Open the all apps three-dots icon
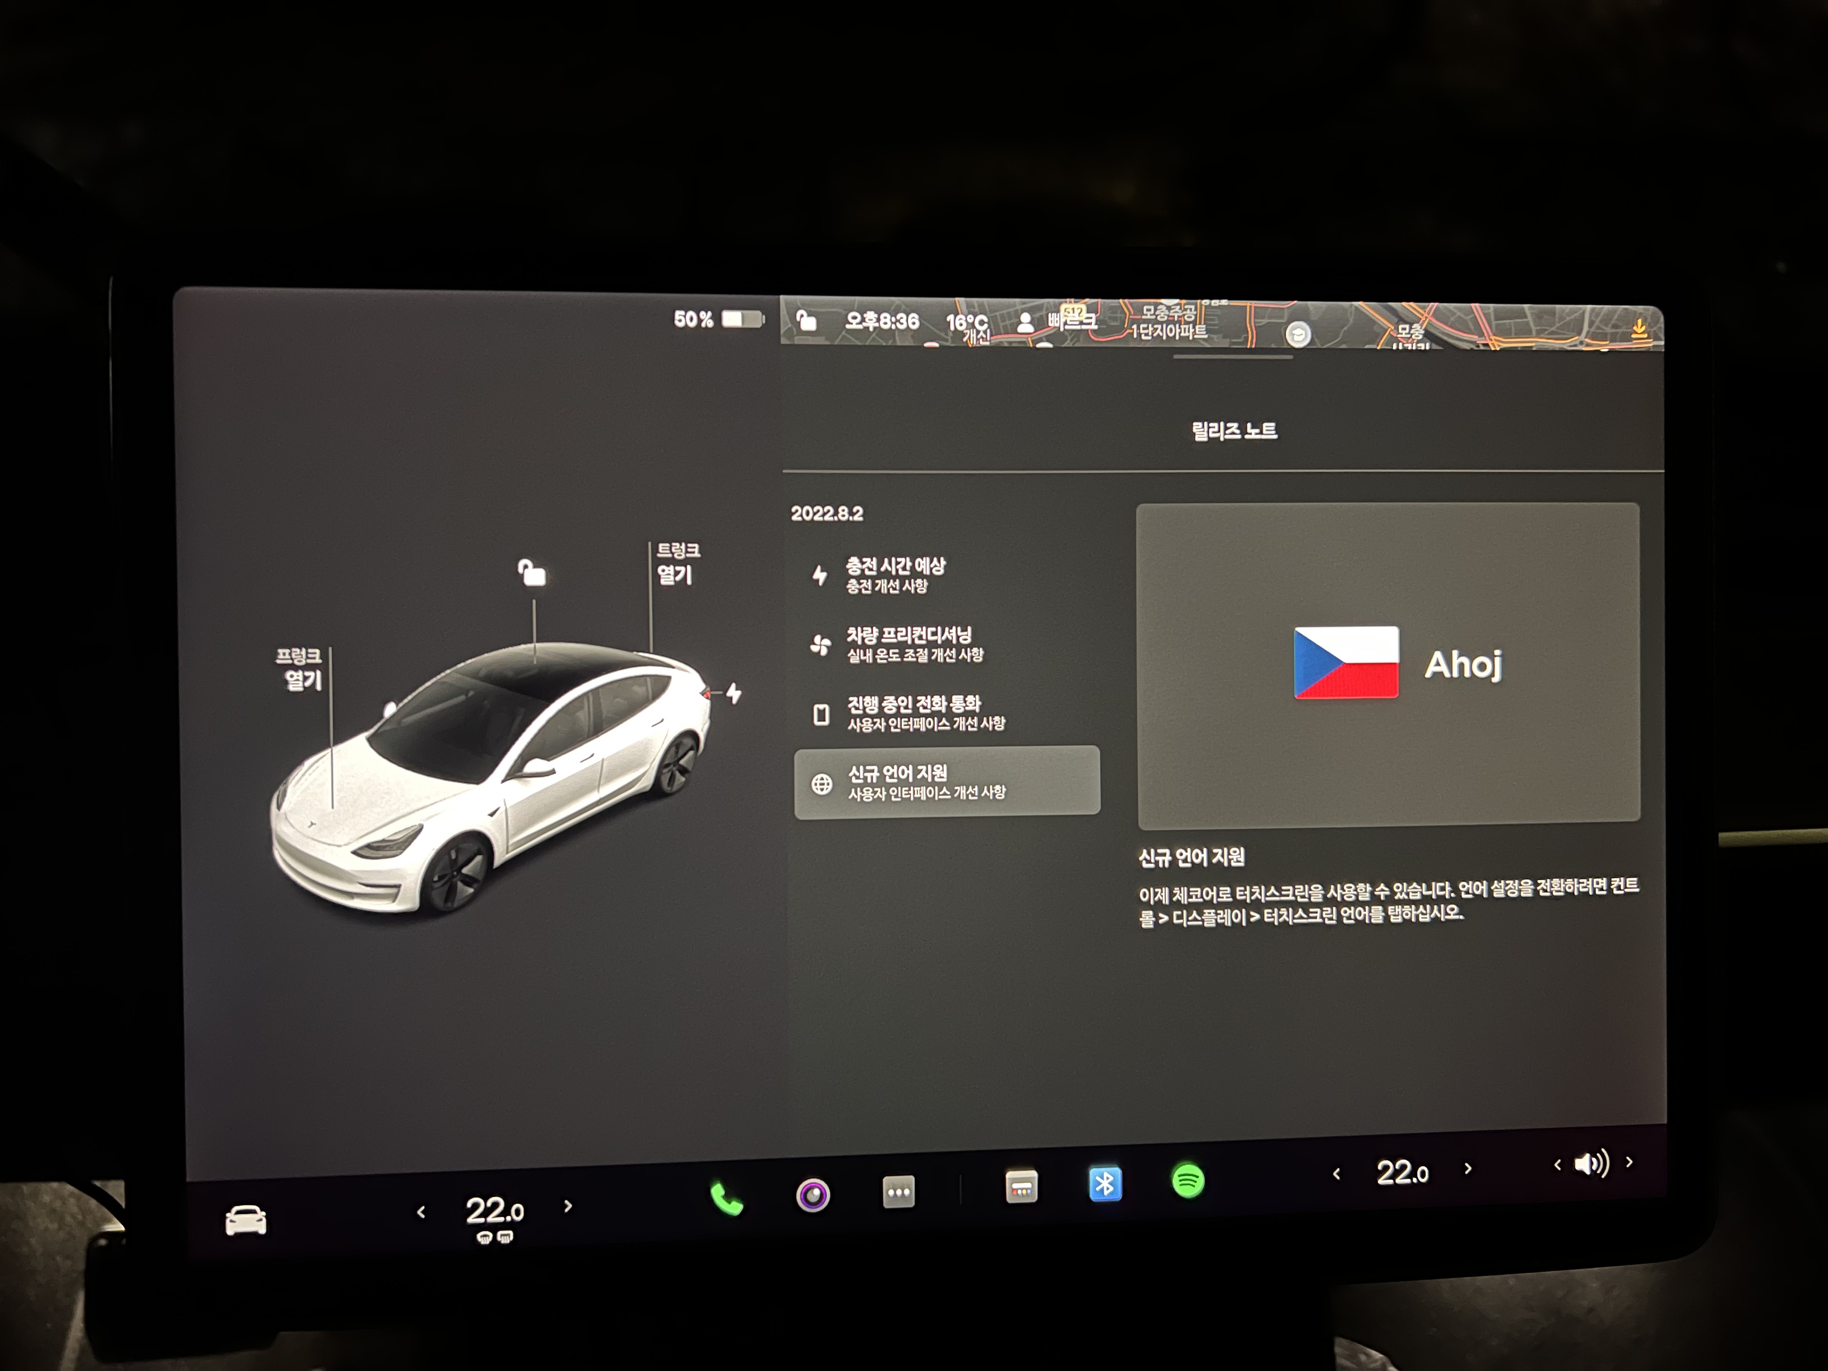 tap(898, 1191)
